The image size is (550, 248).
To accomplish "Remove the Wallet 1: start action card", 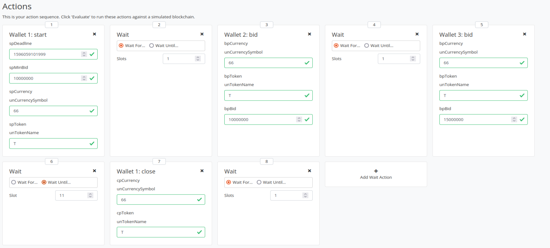I will [95, 34].
